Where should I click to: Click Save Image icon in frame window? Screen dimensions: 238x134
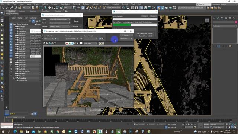(44, 43)
